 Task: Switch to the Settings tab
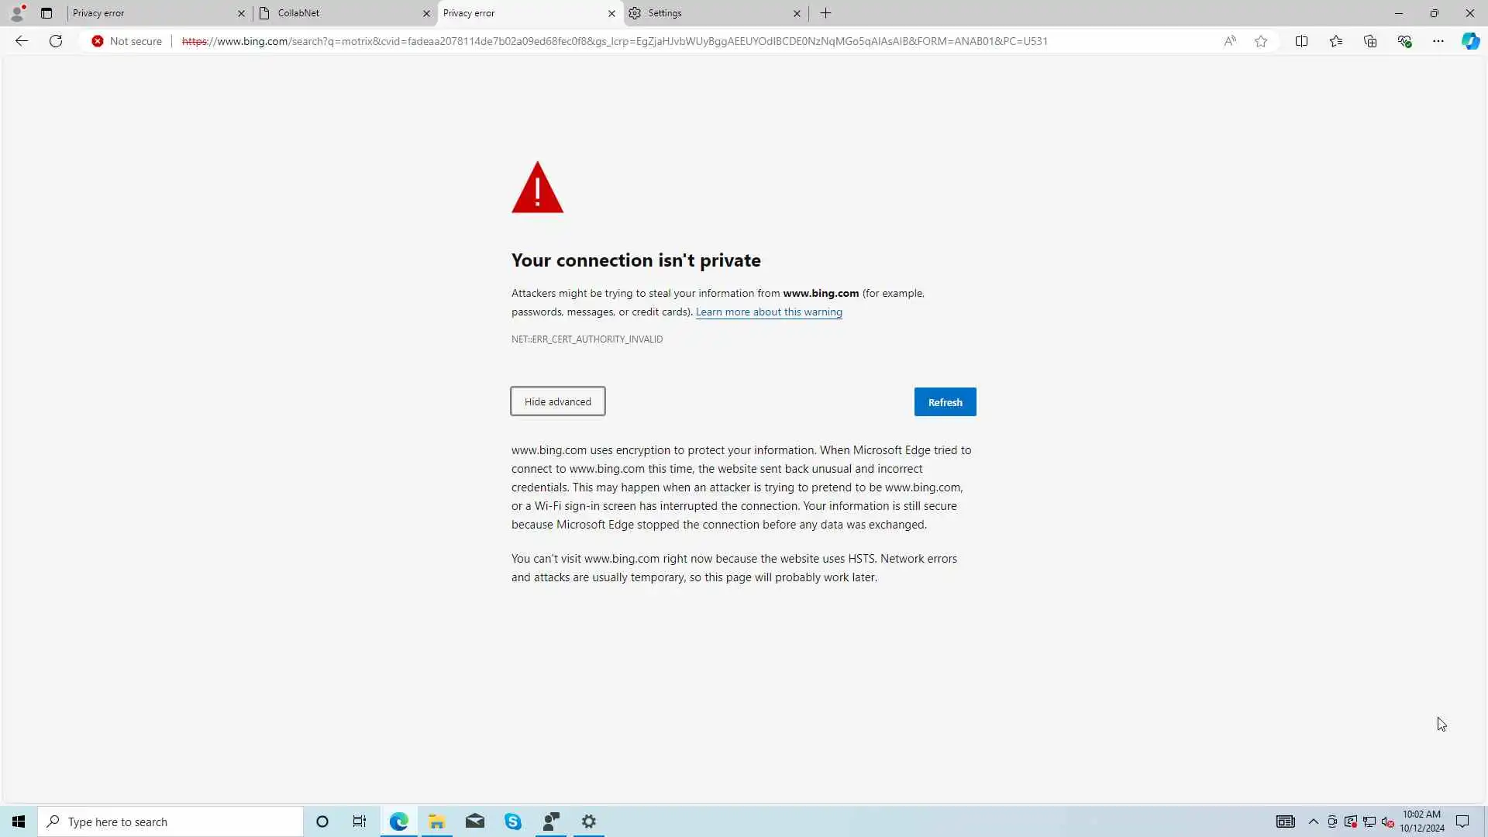click(x=713, y=13)
